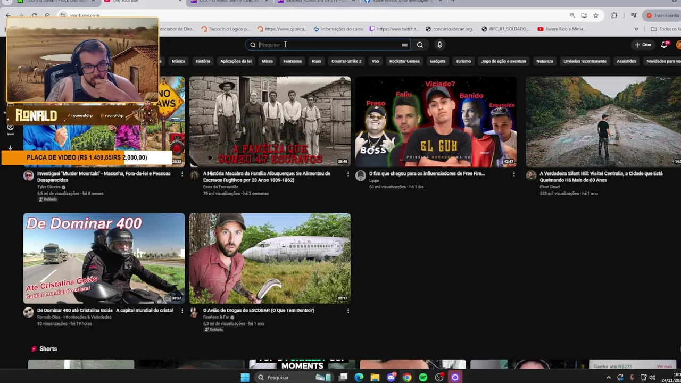Viewport: 681px width, 383px height.
Task: Open more options for Murder Mountain video
Action: coord(182,174)
